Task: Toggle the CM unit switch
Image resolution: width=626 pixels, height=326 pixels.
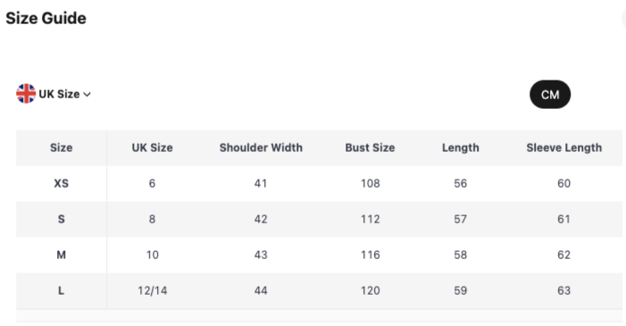Action: click(550, 95)
